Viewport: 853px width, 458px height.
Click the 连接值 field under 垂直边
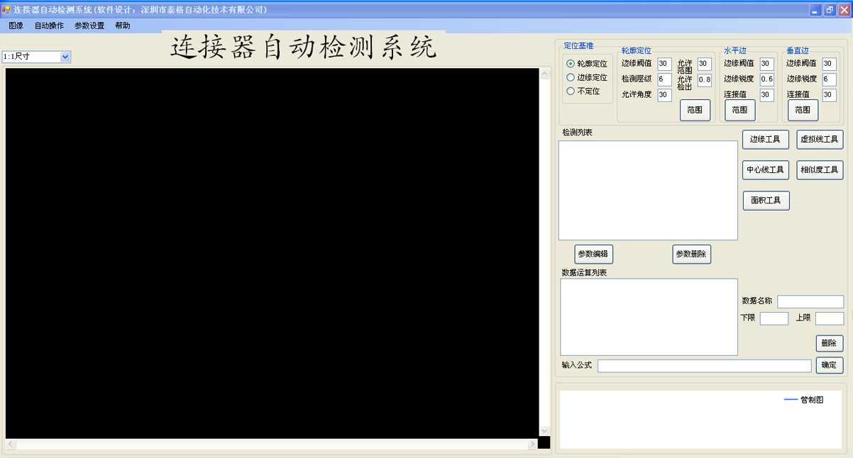829,95
